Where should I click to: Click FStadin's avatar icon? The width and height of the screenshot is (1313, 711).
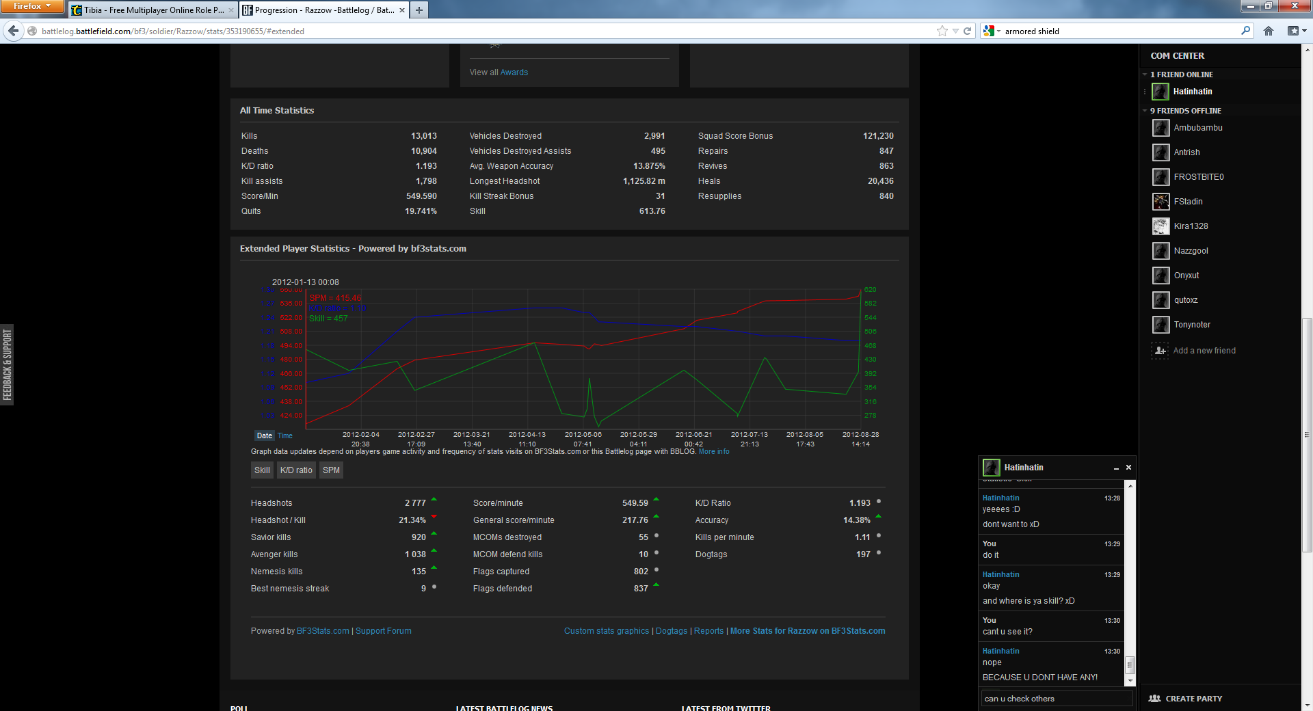click(1161, 202)
